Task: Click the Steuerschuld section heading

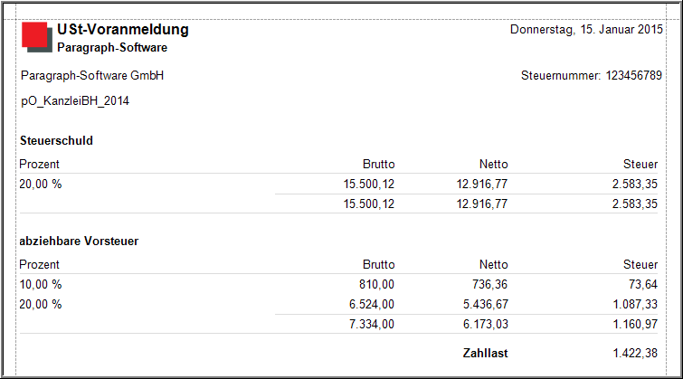Action: pyautogui.click(x=56, y=141)
